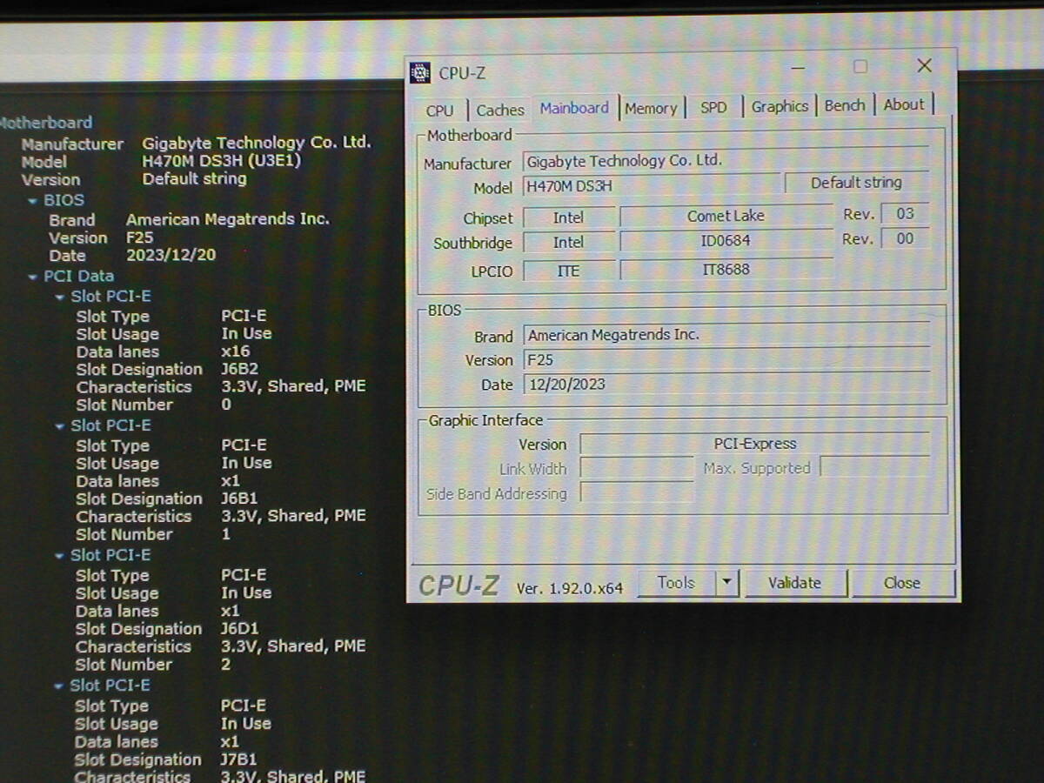This screenshot has height=783, width=1044.
Task: Collapse the BIOS node in background window
Action: tap(33, 200)
